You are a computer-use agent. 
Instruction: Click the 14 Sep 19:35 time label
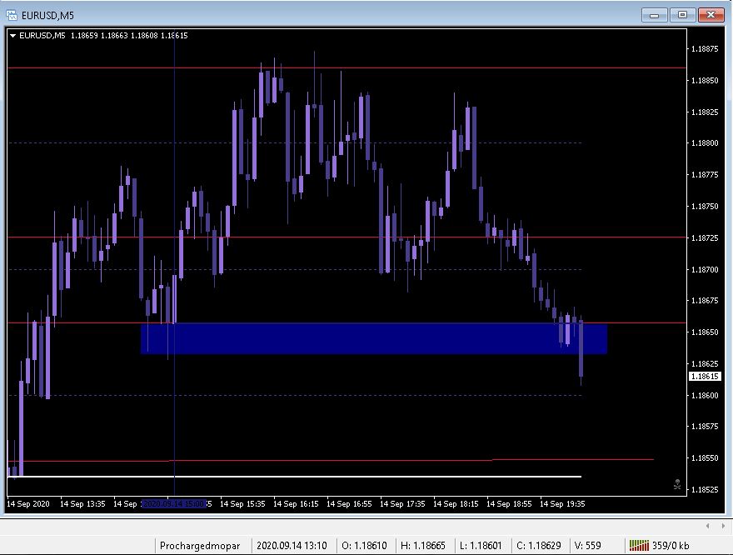pos(562,504)
